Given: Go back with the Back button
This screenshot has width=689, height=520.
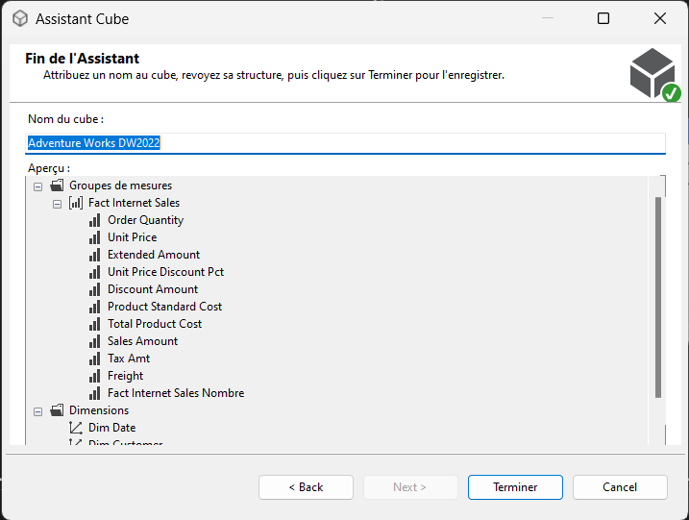Looking at the screenshot, I should 306,487.
